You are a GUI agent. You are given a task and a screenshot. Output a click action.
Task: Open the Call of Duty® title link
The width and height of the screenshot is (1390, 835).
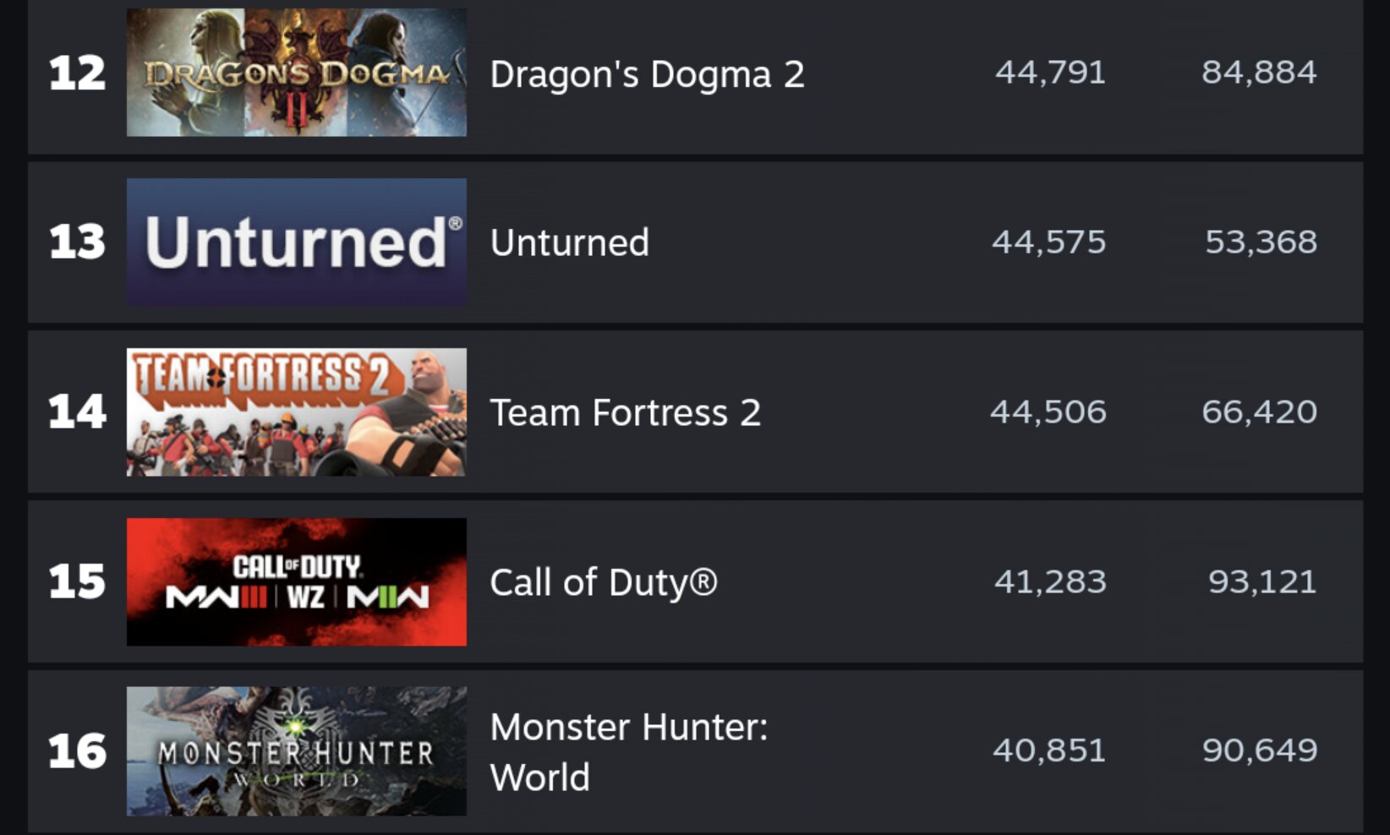(x=603, y=582)
